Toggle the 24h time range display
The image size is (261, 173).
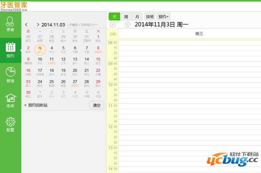tap(113, 34)
